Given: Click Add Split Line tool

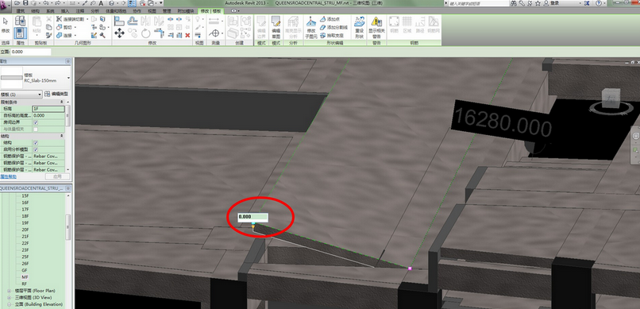Looking at the screenshot, I should (x=333, y=27).
